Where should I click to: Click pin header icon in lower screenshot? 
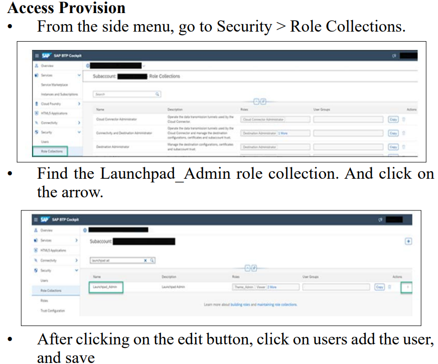[254, 269]
